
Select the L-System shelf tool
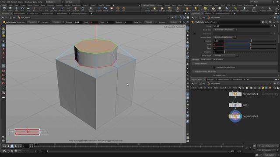tap(99, 9)
